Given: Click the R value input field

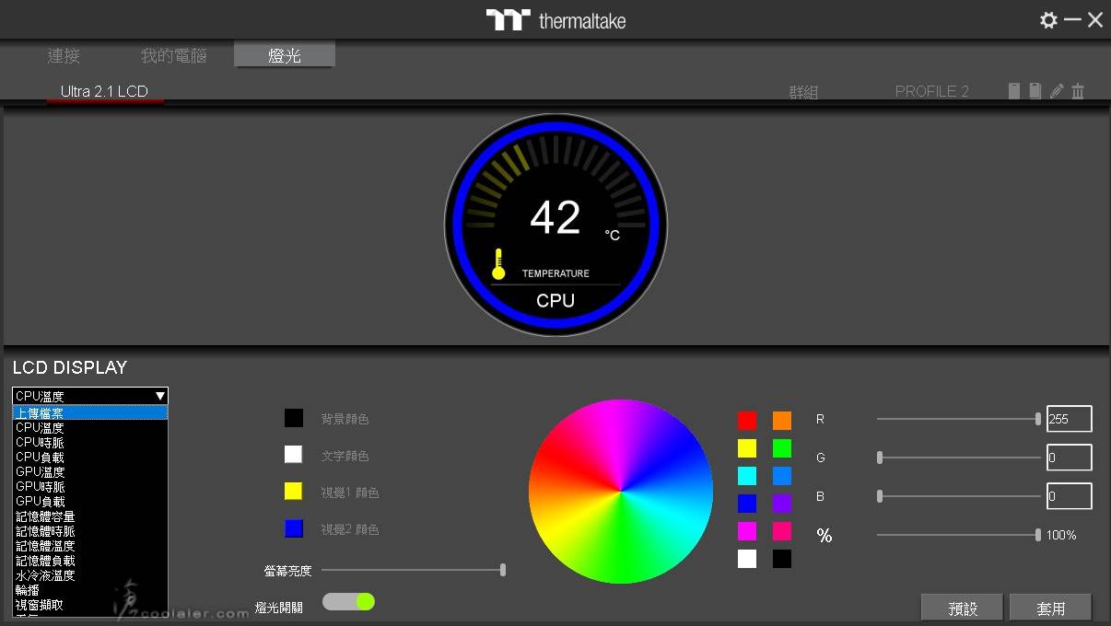Looking at the screenshot, I should [1069, 419].
